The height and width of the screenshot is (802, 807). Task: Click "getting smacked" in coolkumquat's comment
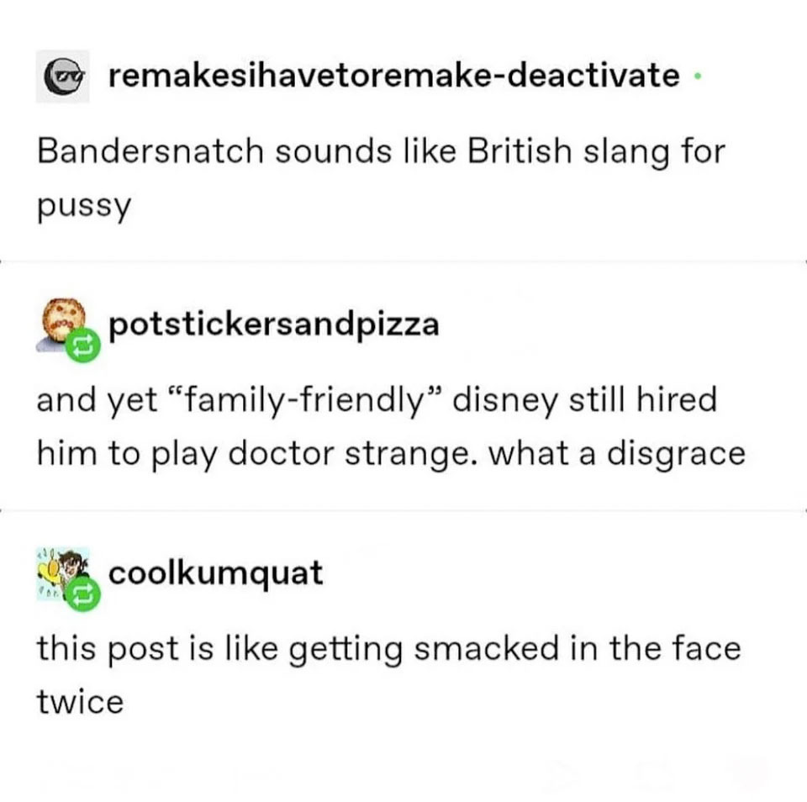pos(424,649)
